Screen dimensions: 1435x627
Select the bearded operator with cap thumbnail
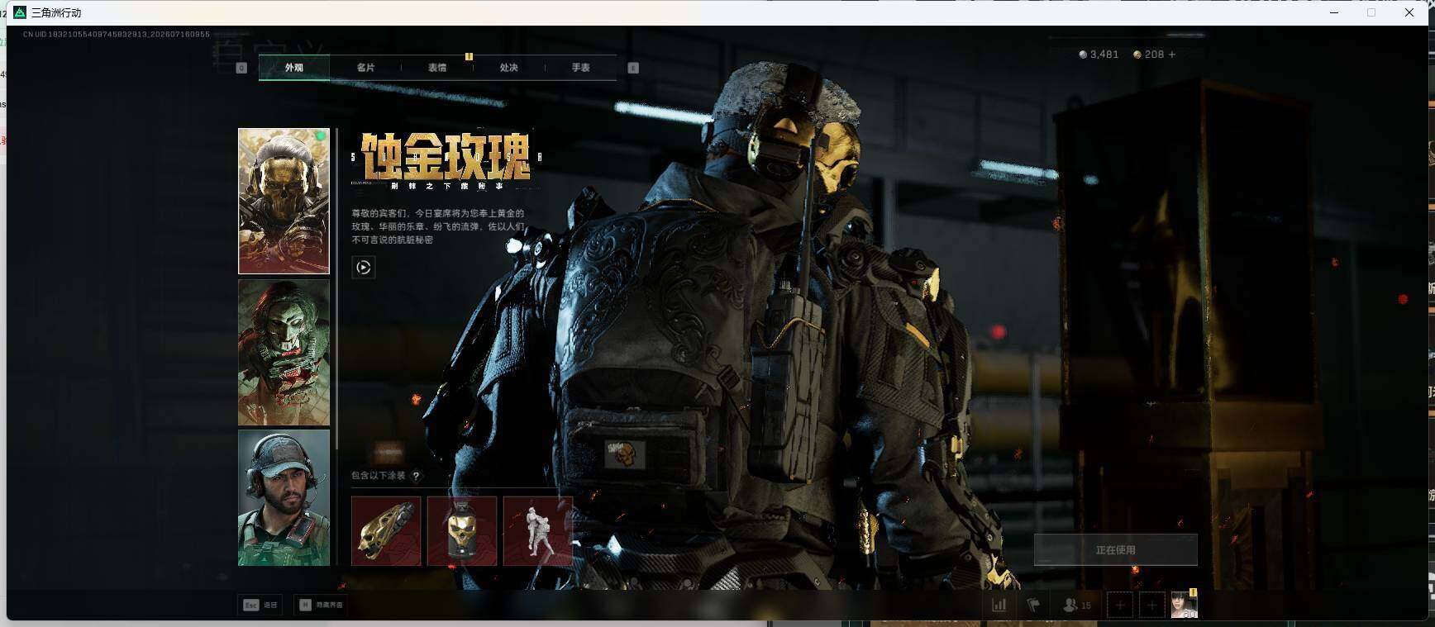(284, 498)
